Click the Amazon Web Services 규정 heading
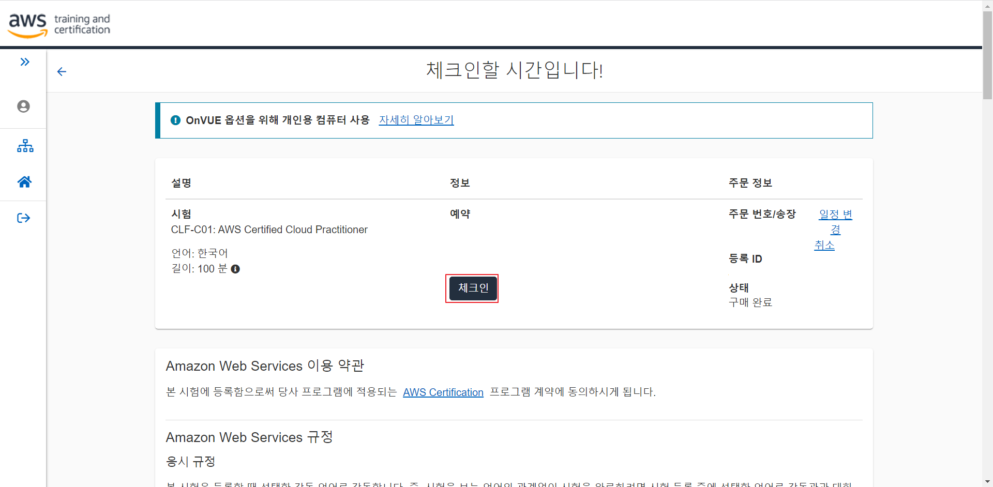Screen dimensions: 993x487 [x=249, y=437]
